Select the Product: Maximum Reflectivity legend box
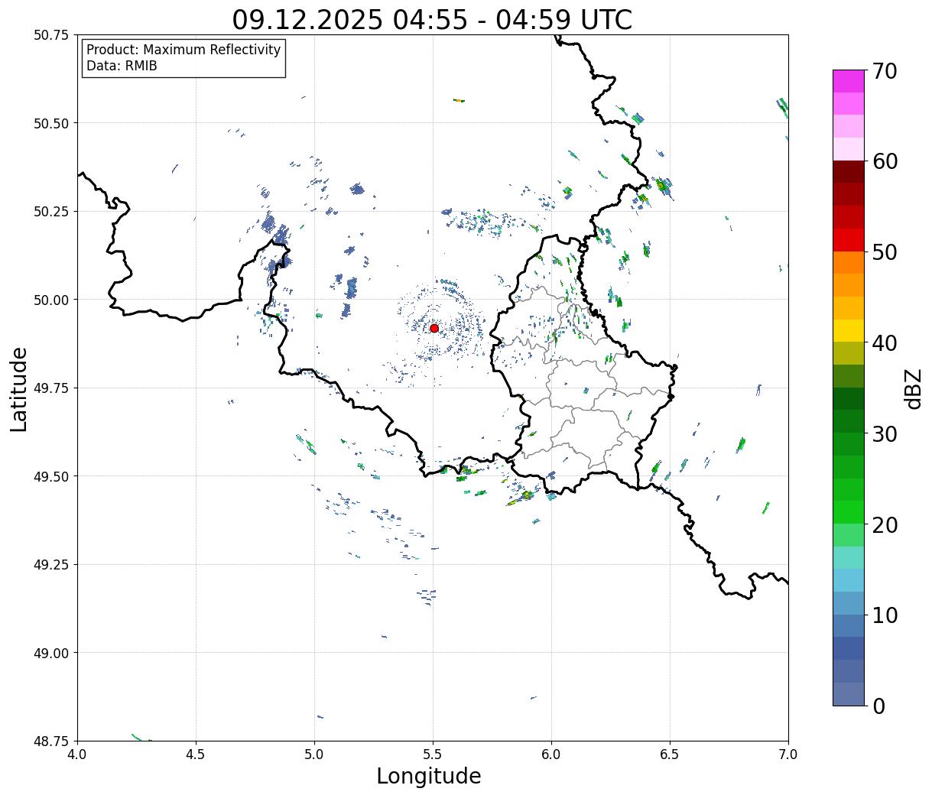This screenshot has height=795, width=932. [x=183, y=58]
